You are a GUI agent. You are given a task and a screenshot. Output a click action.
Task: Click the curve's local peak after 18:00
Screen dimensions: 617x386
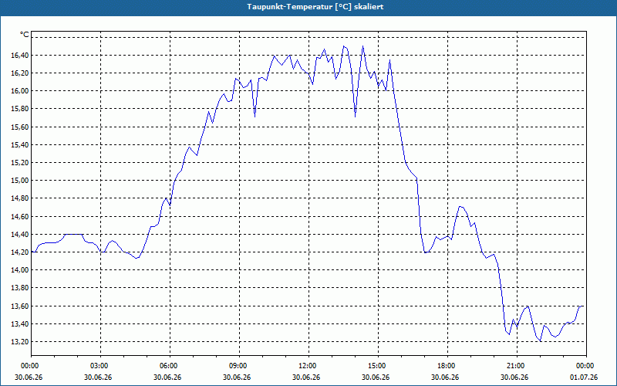pyautogui.click(x=460, y=207)
